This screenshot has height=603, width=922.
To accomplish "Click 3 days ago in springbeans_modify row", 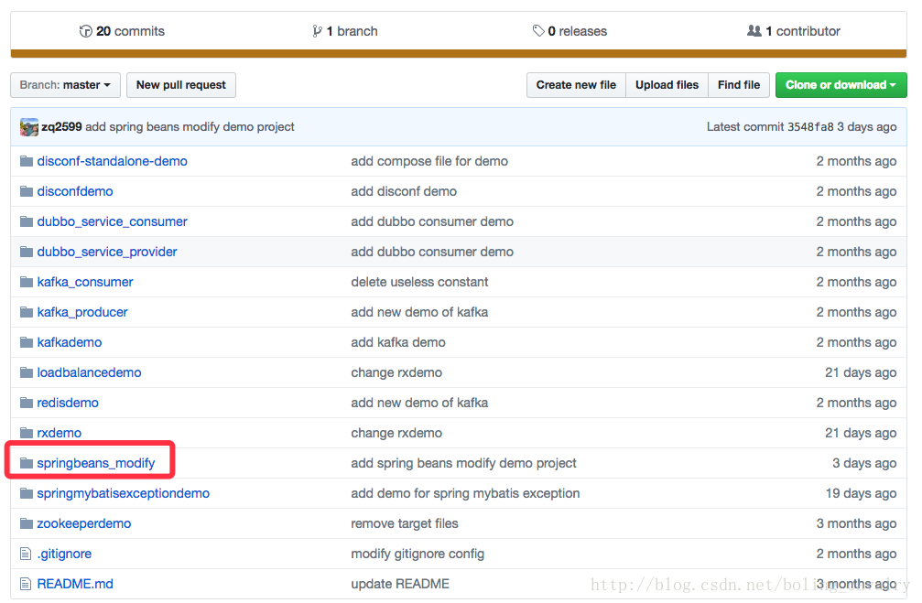I will coord(864,463).
